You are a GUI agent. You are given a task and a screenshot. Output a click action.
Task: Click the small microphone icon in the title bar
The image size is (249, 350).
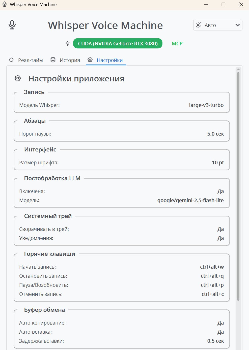pyautogui.click(x=5, y=5)
